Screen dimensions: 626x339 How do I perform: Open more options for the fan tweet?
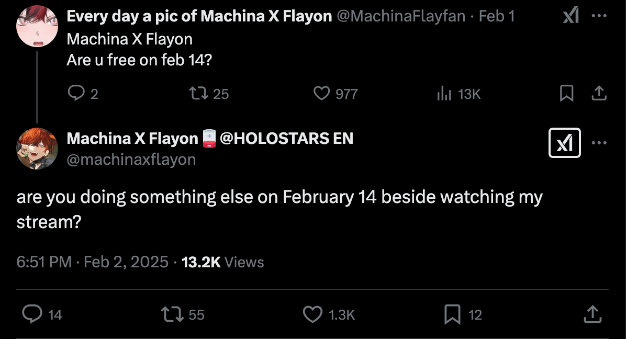point(598,17)
